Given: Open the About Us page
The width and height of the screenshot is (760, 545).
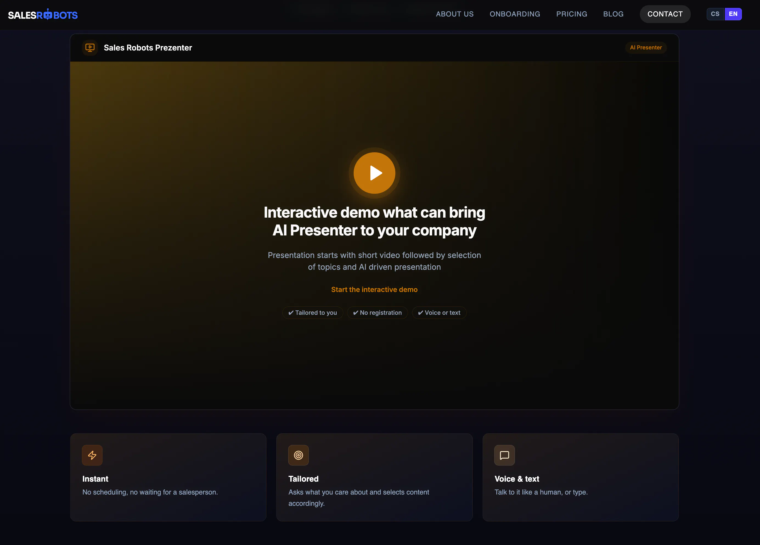Looking at the screenshot, I should pyautogui.click(x=455, y=14).
